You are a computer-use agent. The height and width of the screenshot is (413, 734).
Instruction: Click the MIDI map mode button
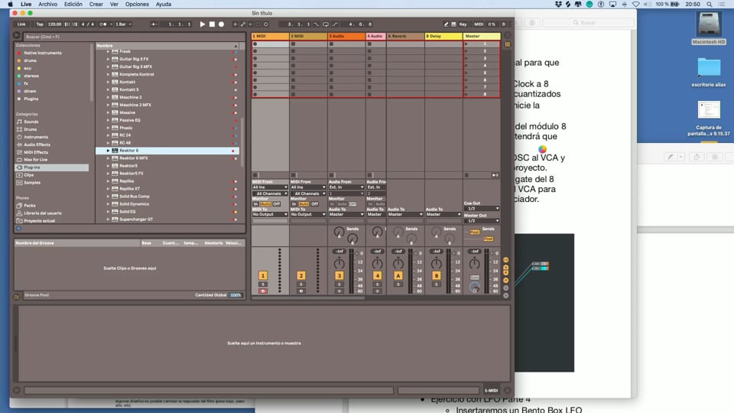pos(479,24)
